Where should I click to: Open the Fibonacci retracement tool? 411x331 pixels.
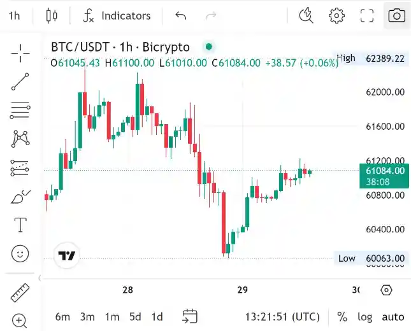tap(20, 111)
